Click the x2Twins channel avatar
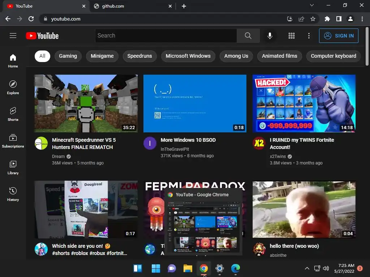370x277 pixels. pos(259,143)
